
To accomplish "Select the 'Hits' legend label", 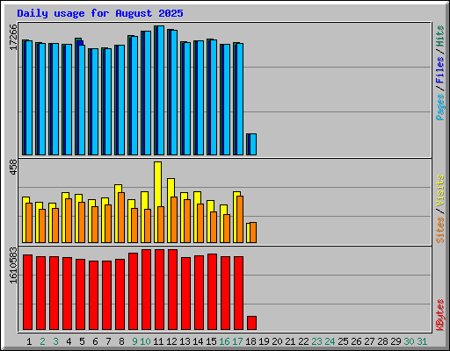I will [x=440, y=36].
